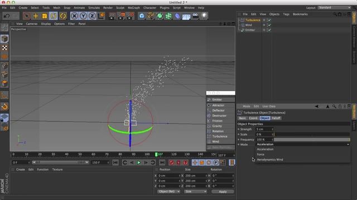
Task: Click the lock icon in Attribute Manager
Action: (x=340, y=106)
